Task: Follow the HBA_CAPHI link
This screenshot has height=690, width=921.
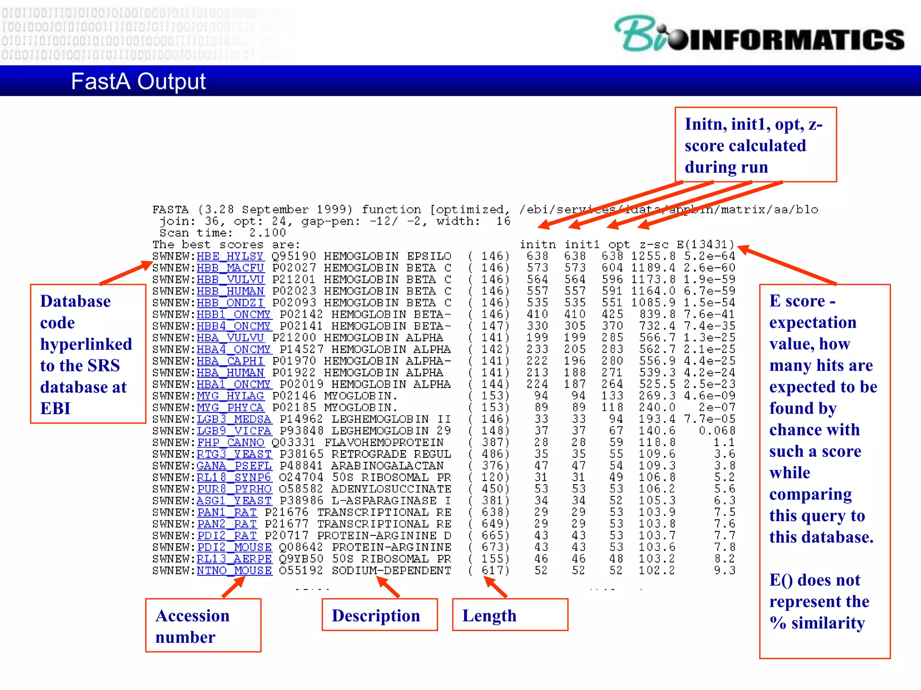Action: (x=230, y=361)
